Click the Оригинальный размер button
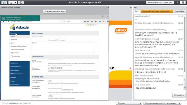This screenshot has height=105, width=187. [x=54, y=11]
